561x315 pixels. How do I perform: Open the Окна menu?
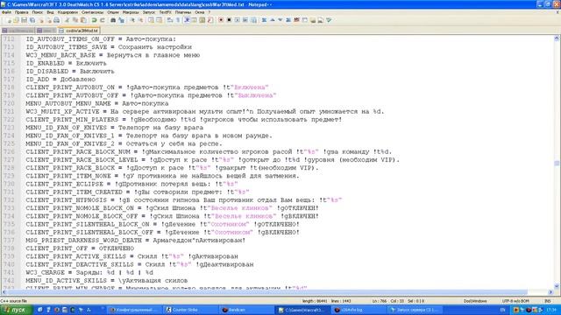click(200, 12)
